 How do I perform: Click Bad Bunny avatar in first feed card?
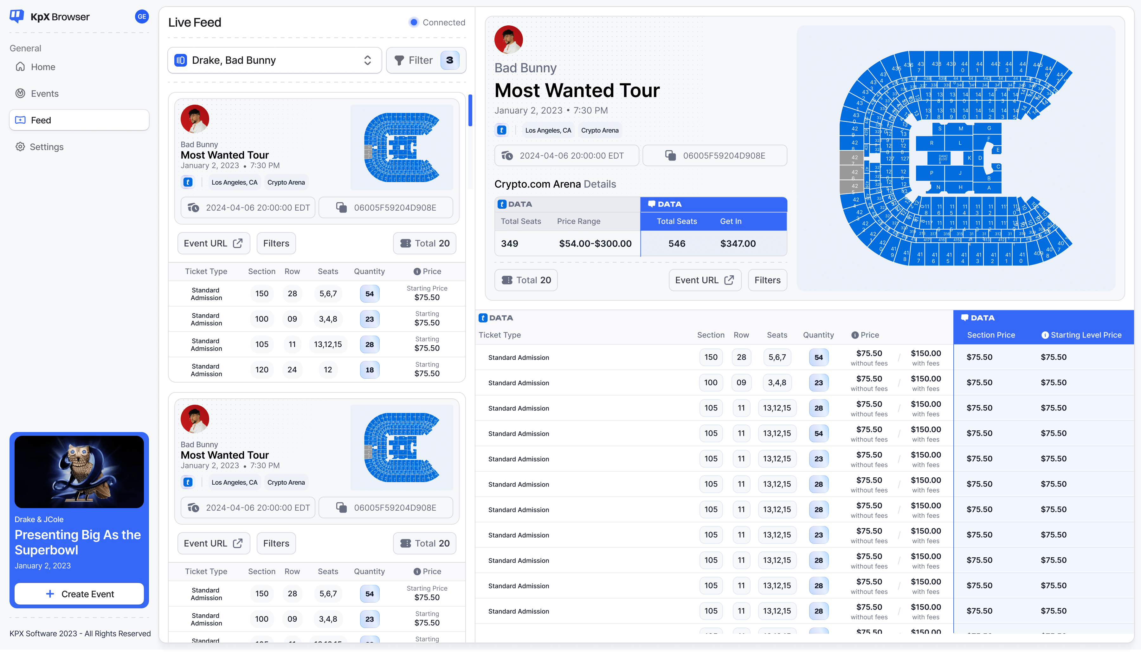click(x=195, y=119)
